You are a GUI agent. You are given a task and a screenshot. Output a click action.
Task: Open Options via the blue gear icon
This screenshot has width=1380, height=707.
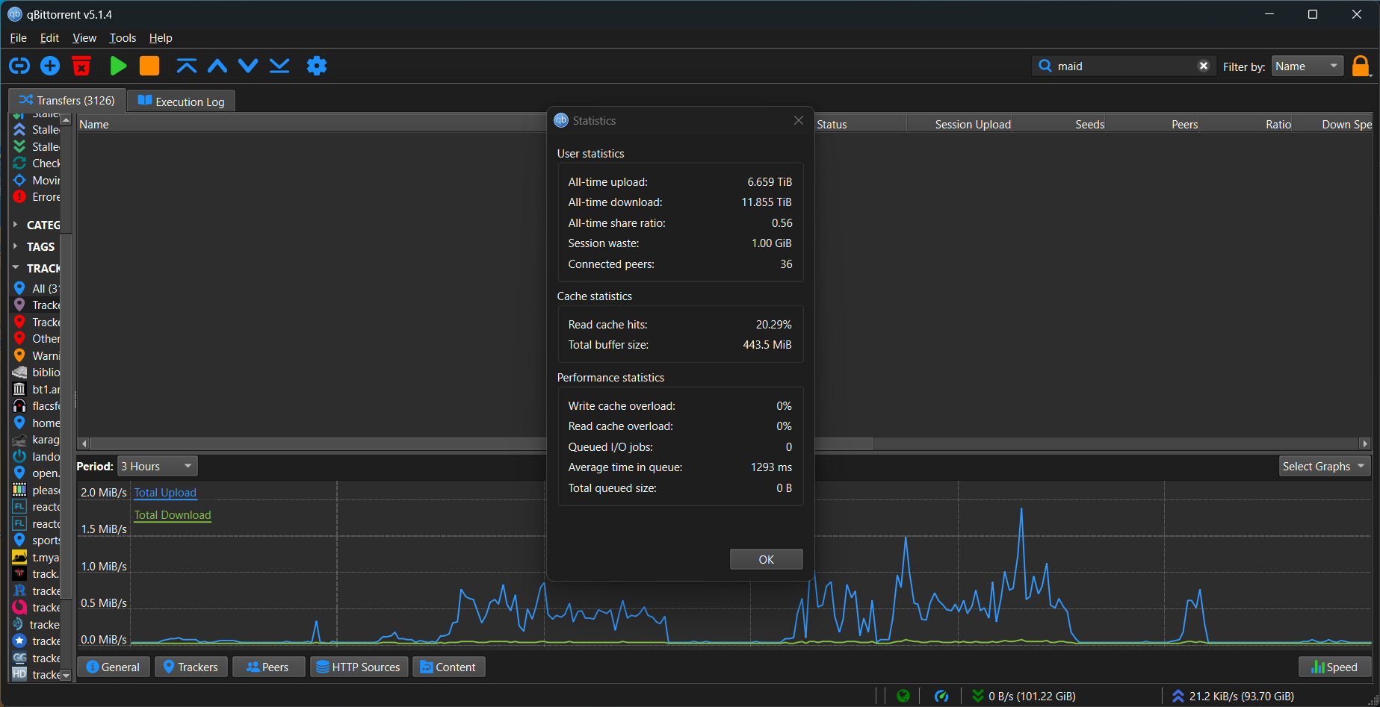click(x=317, y=66)
